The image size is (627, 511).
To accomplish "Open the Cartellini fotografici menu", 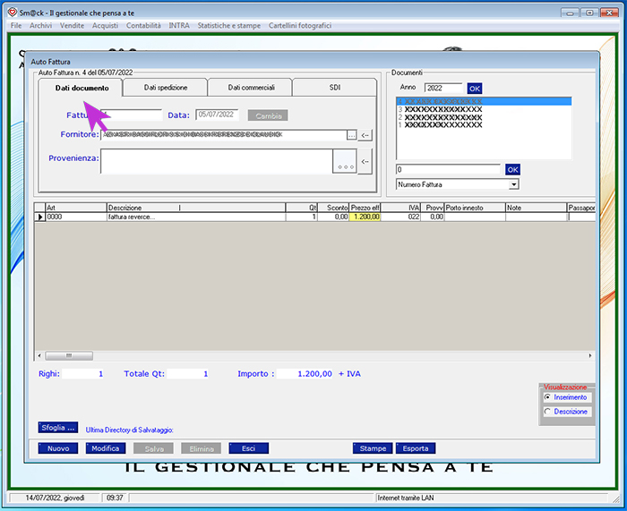I will tap(300, 26).
